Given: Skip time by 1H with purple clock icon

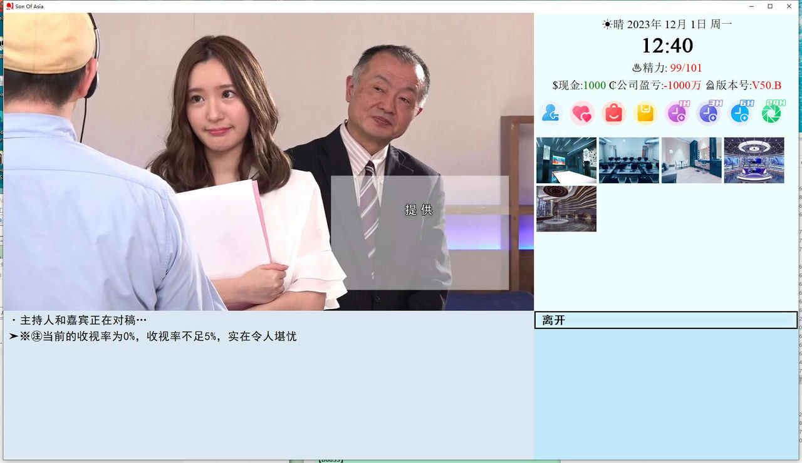Looking at the screenshot, I should [677, 113].
